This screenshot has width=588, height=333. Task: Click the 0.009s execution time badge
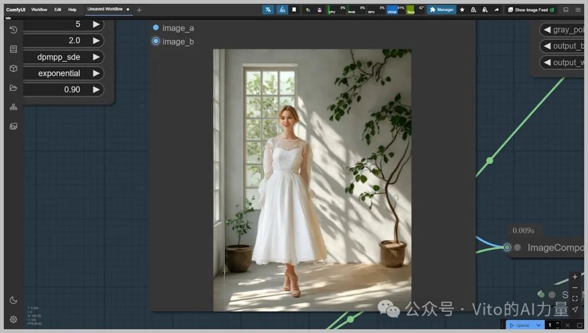coord(523,230)
